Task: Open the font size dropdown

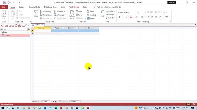Action: click(x=145, y=13)
